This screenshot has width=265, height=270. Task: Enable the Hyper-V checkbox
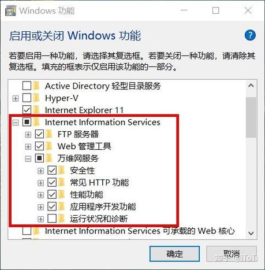click(27, 98)
